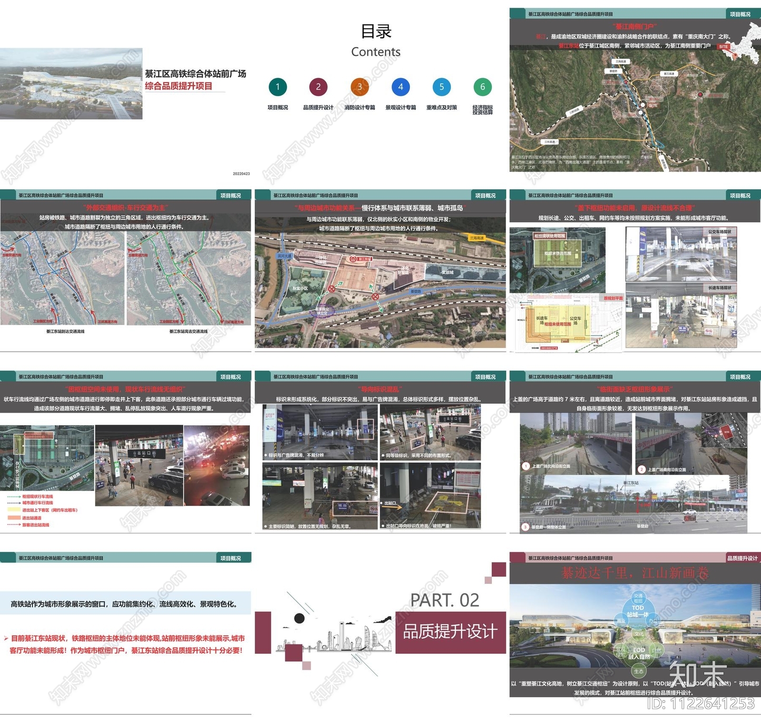Image resolution: width=761 pixels, height=722 pixels.
Task: Click the 秋实小区 label on the aerial photo
Action: pyautogui.click(x=300, y=288)
